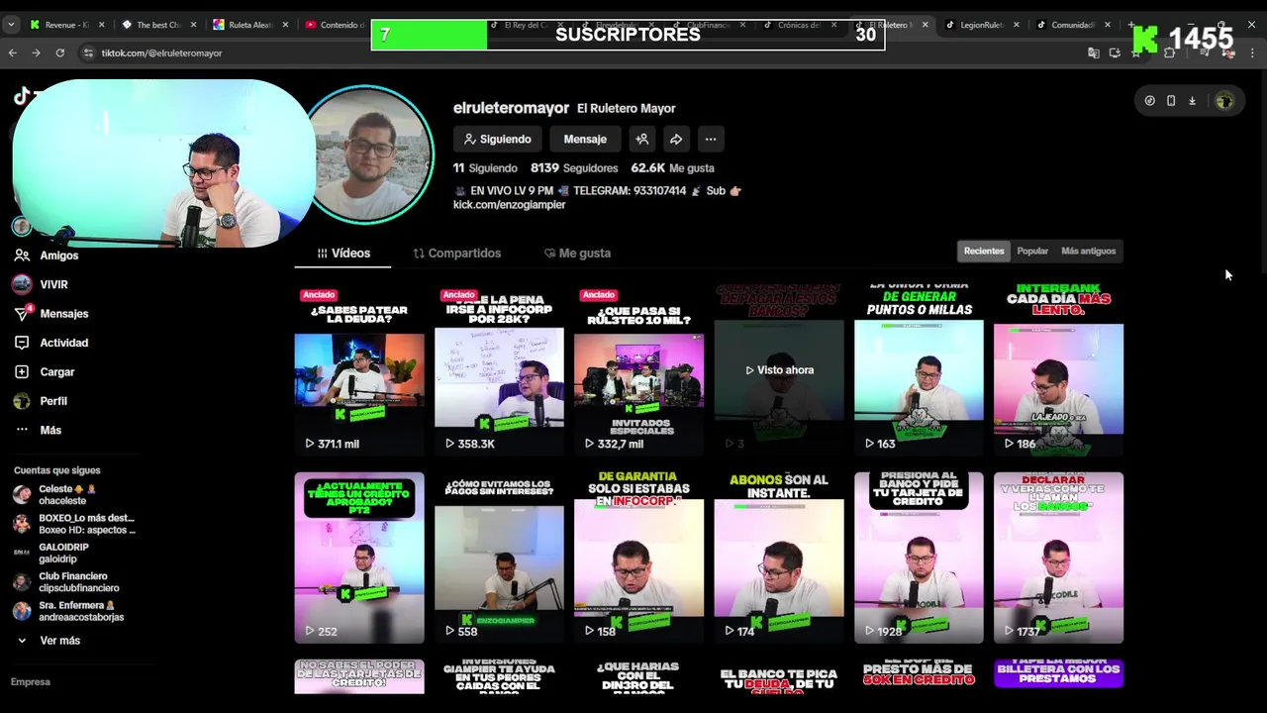The width and height of the screenshot is (1267, 713).
Task: Open video Irse a Infocorp por 28K
Action: [499, 369]
